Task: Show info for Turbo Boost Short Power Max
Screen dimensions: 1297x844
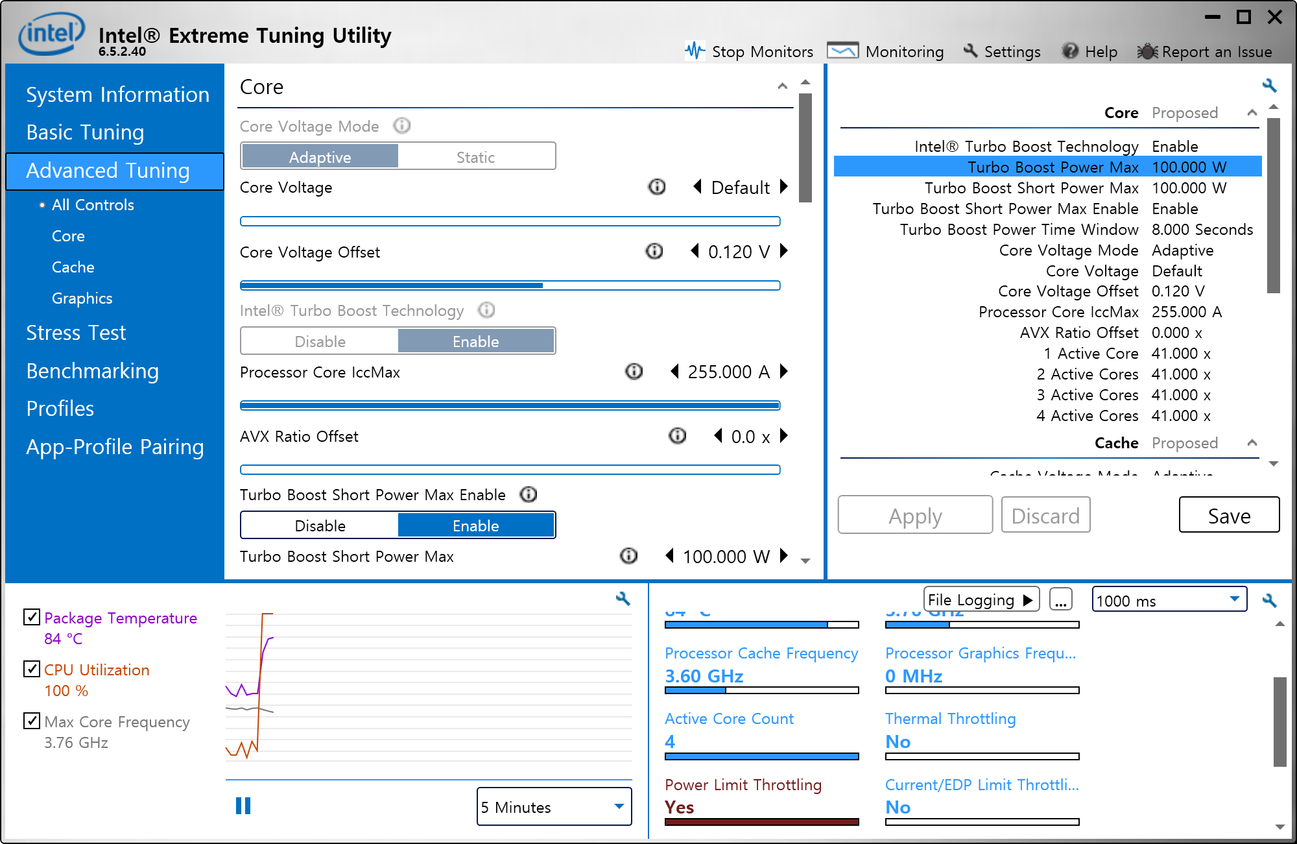Action: [x=628, y=555]
